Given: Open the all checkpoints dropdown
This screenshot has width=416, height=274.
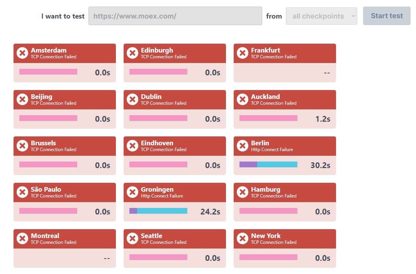Looking at the screenshot, I should 321,16.
